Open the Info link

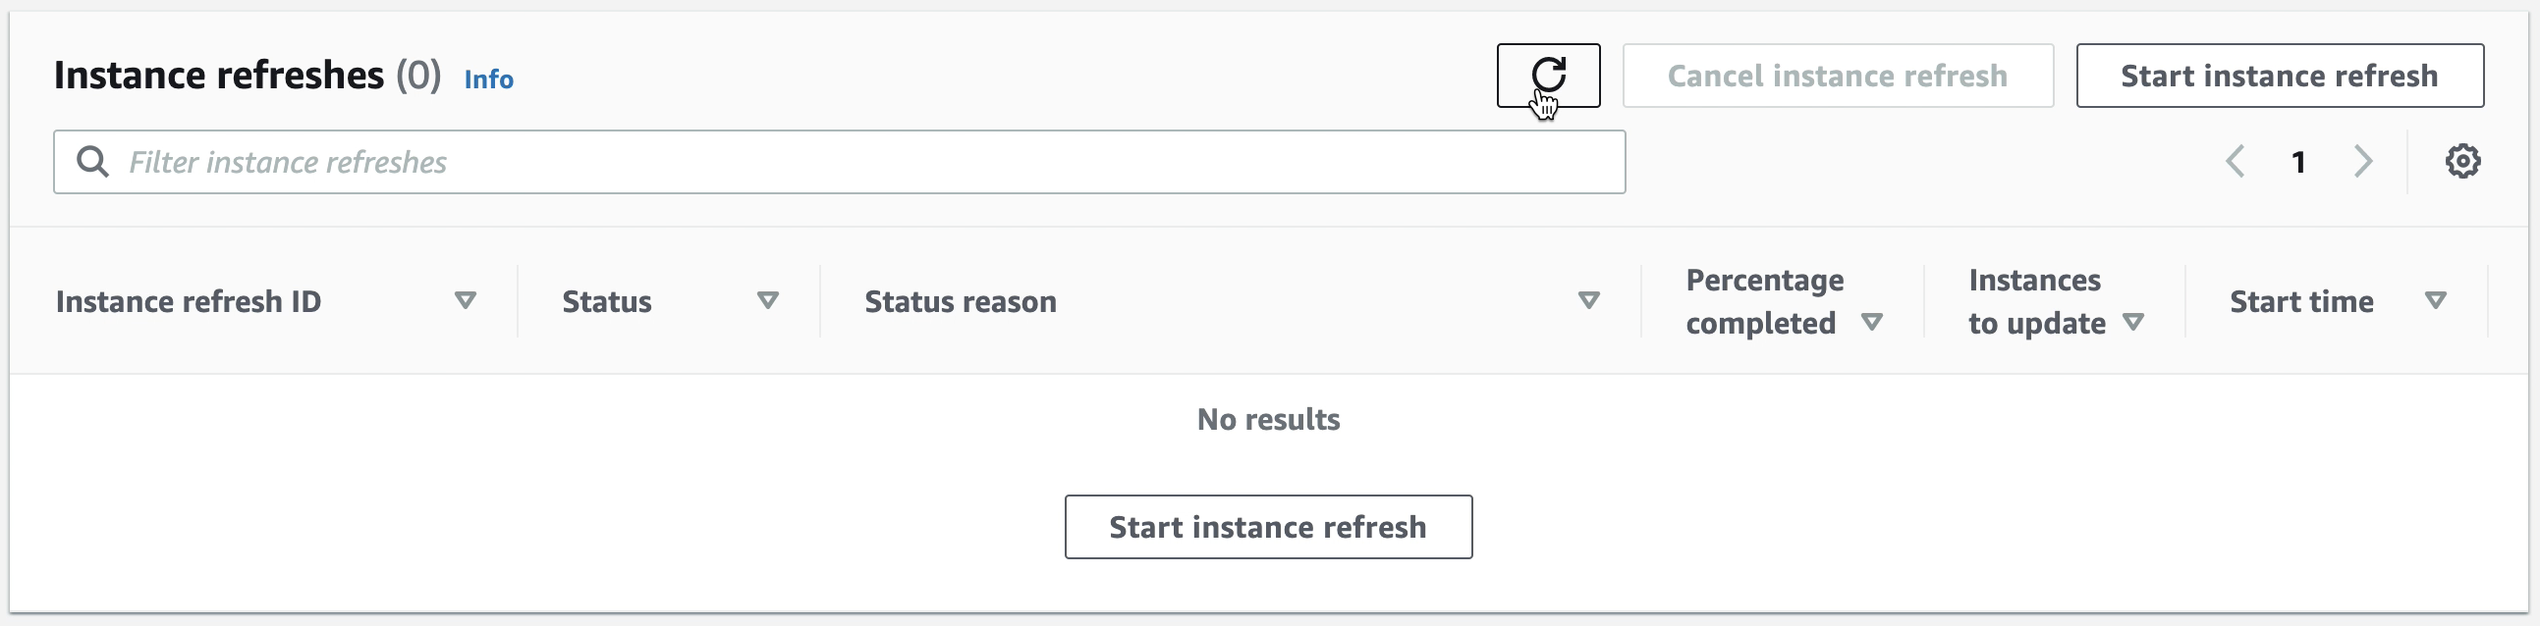pos(489,78)
